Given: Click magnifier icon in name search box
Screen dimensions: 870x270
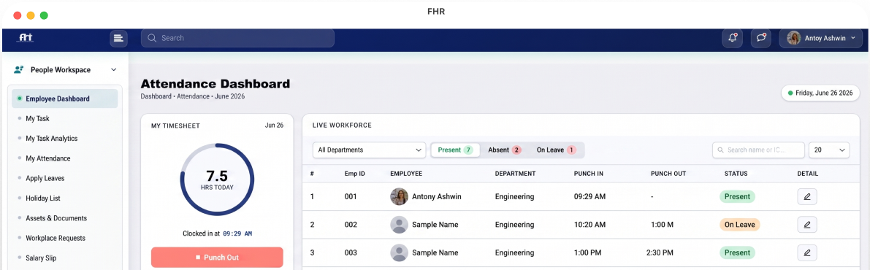Looking at the screenshot, I should pyautogui.click(x=721, y=150).
